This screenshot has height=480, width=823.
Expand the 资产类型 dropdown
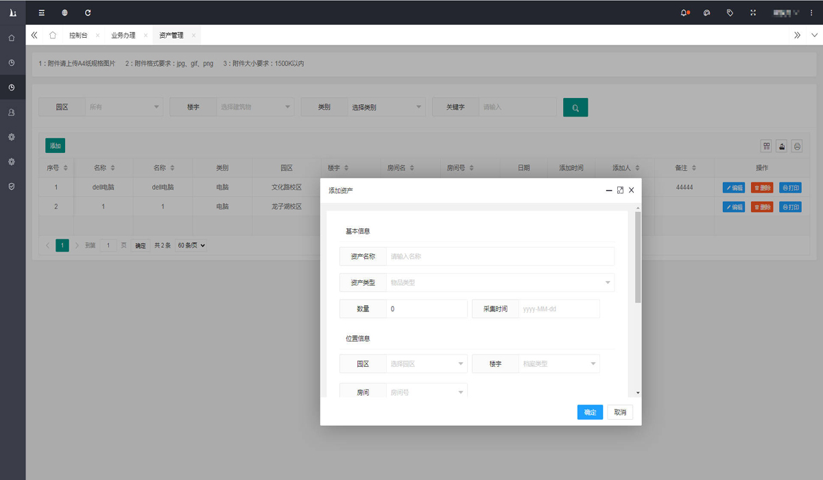tap(500, 283)
